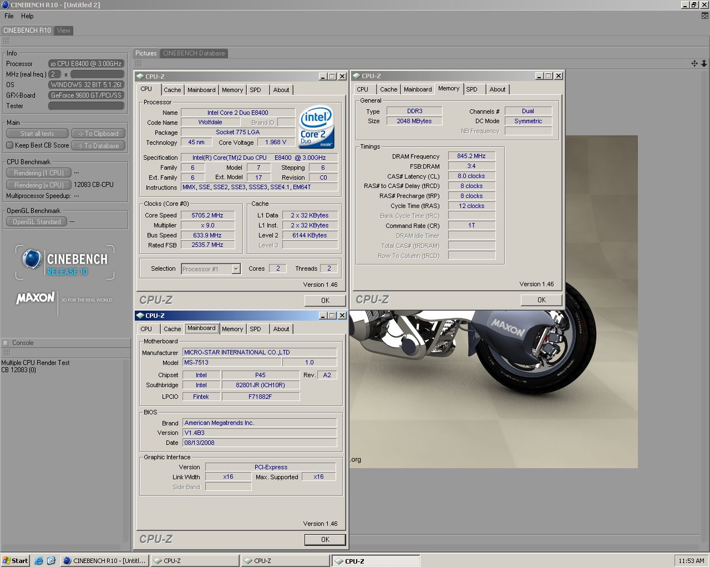Run Rendering (x CPU) benchmark
This screenshot has width=710, height=568.
39,185
